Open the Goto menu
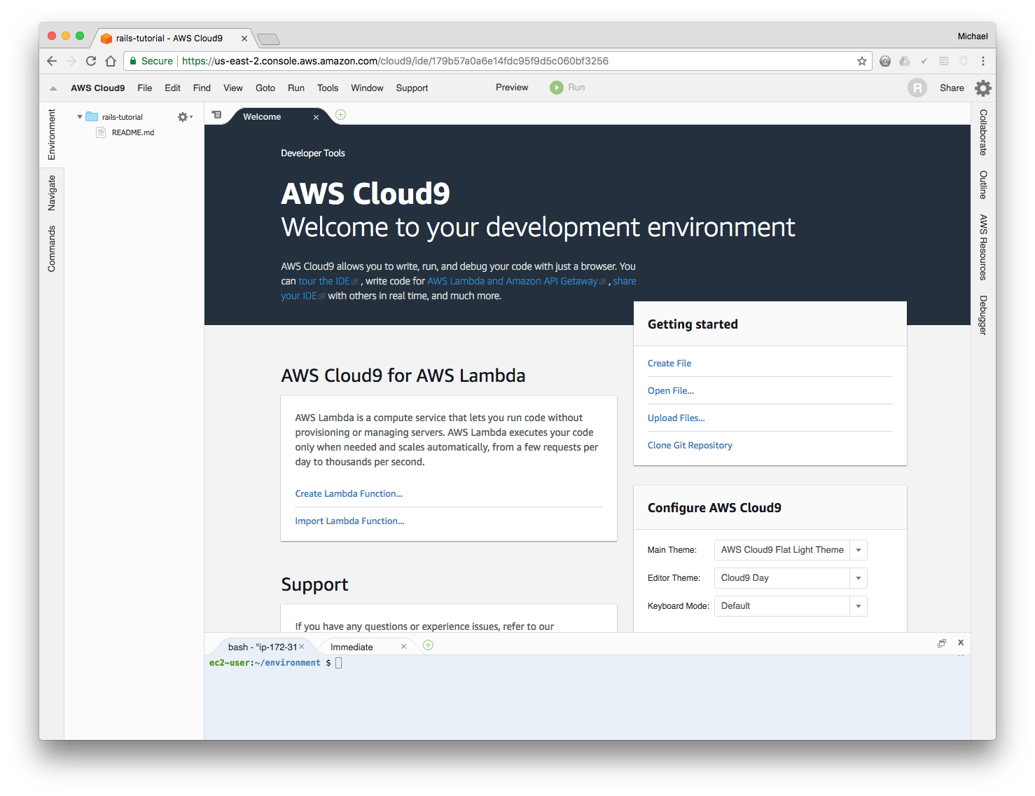Screen dimensions: 1035x796 [265, 88]
